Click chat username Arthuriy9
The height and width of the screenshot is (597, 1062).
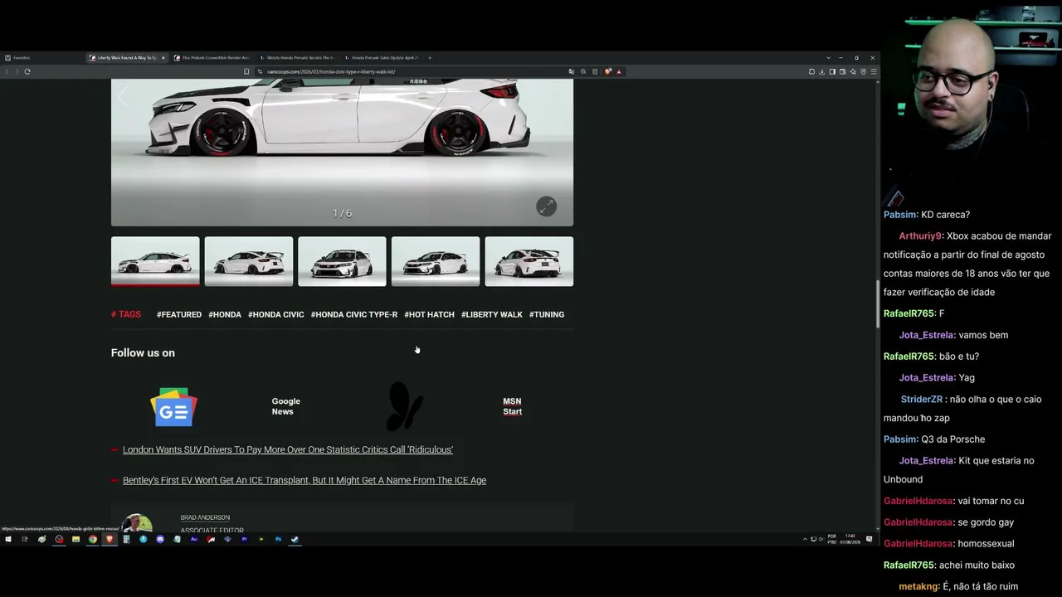pos(921,236)
